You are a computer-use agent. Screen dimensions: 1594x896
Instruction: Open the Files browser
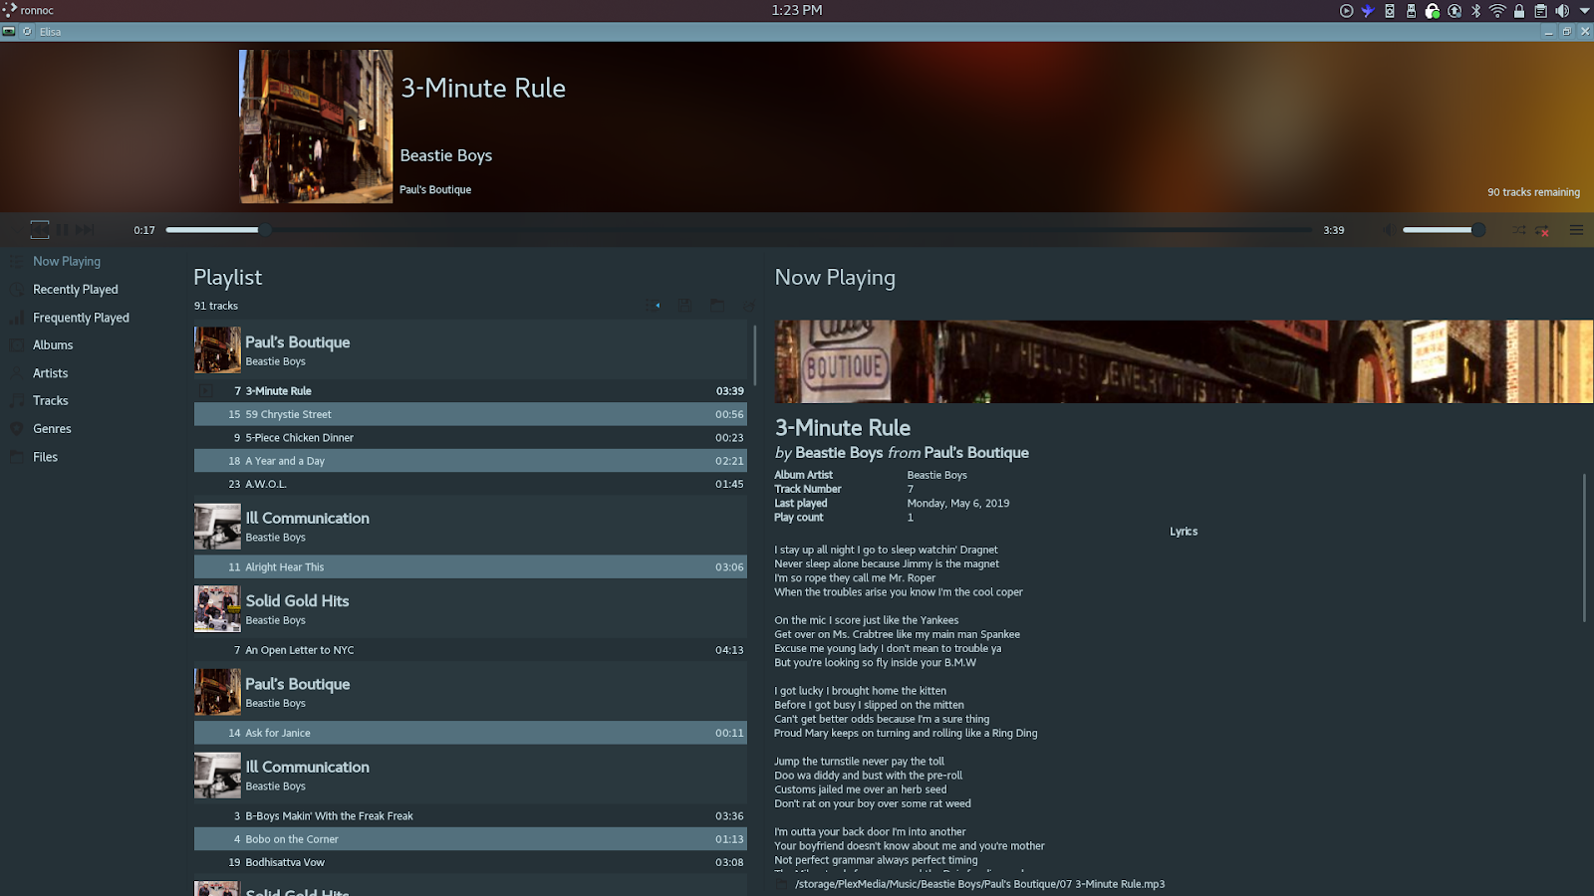[x=44, y=456]
